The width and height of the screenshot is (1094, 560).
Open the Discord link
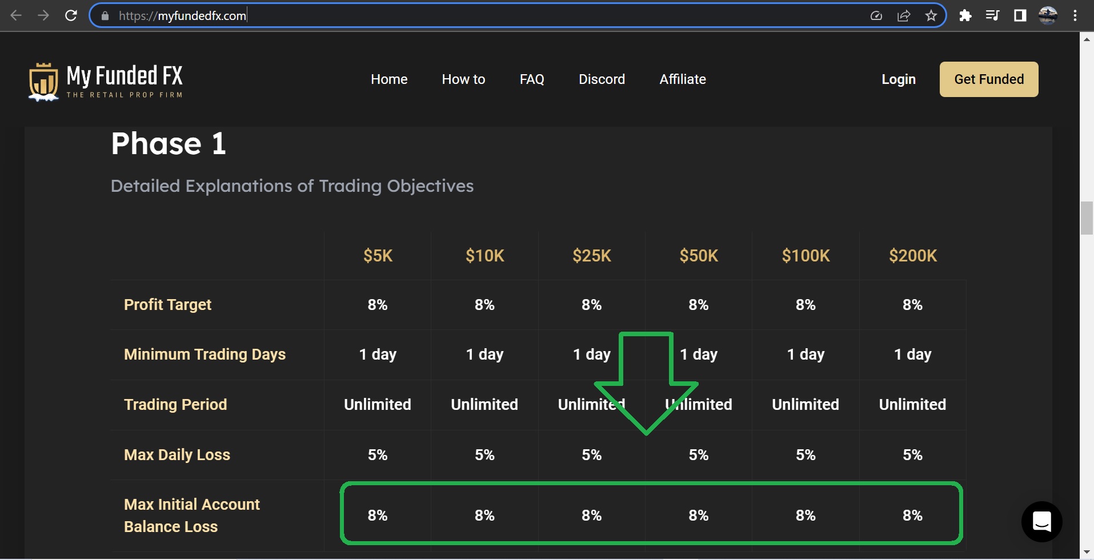pos(602,79)
